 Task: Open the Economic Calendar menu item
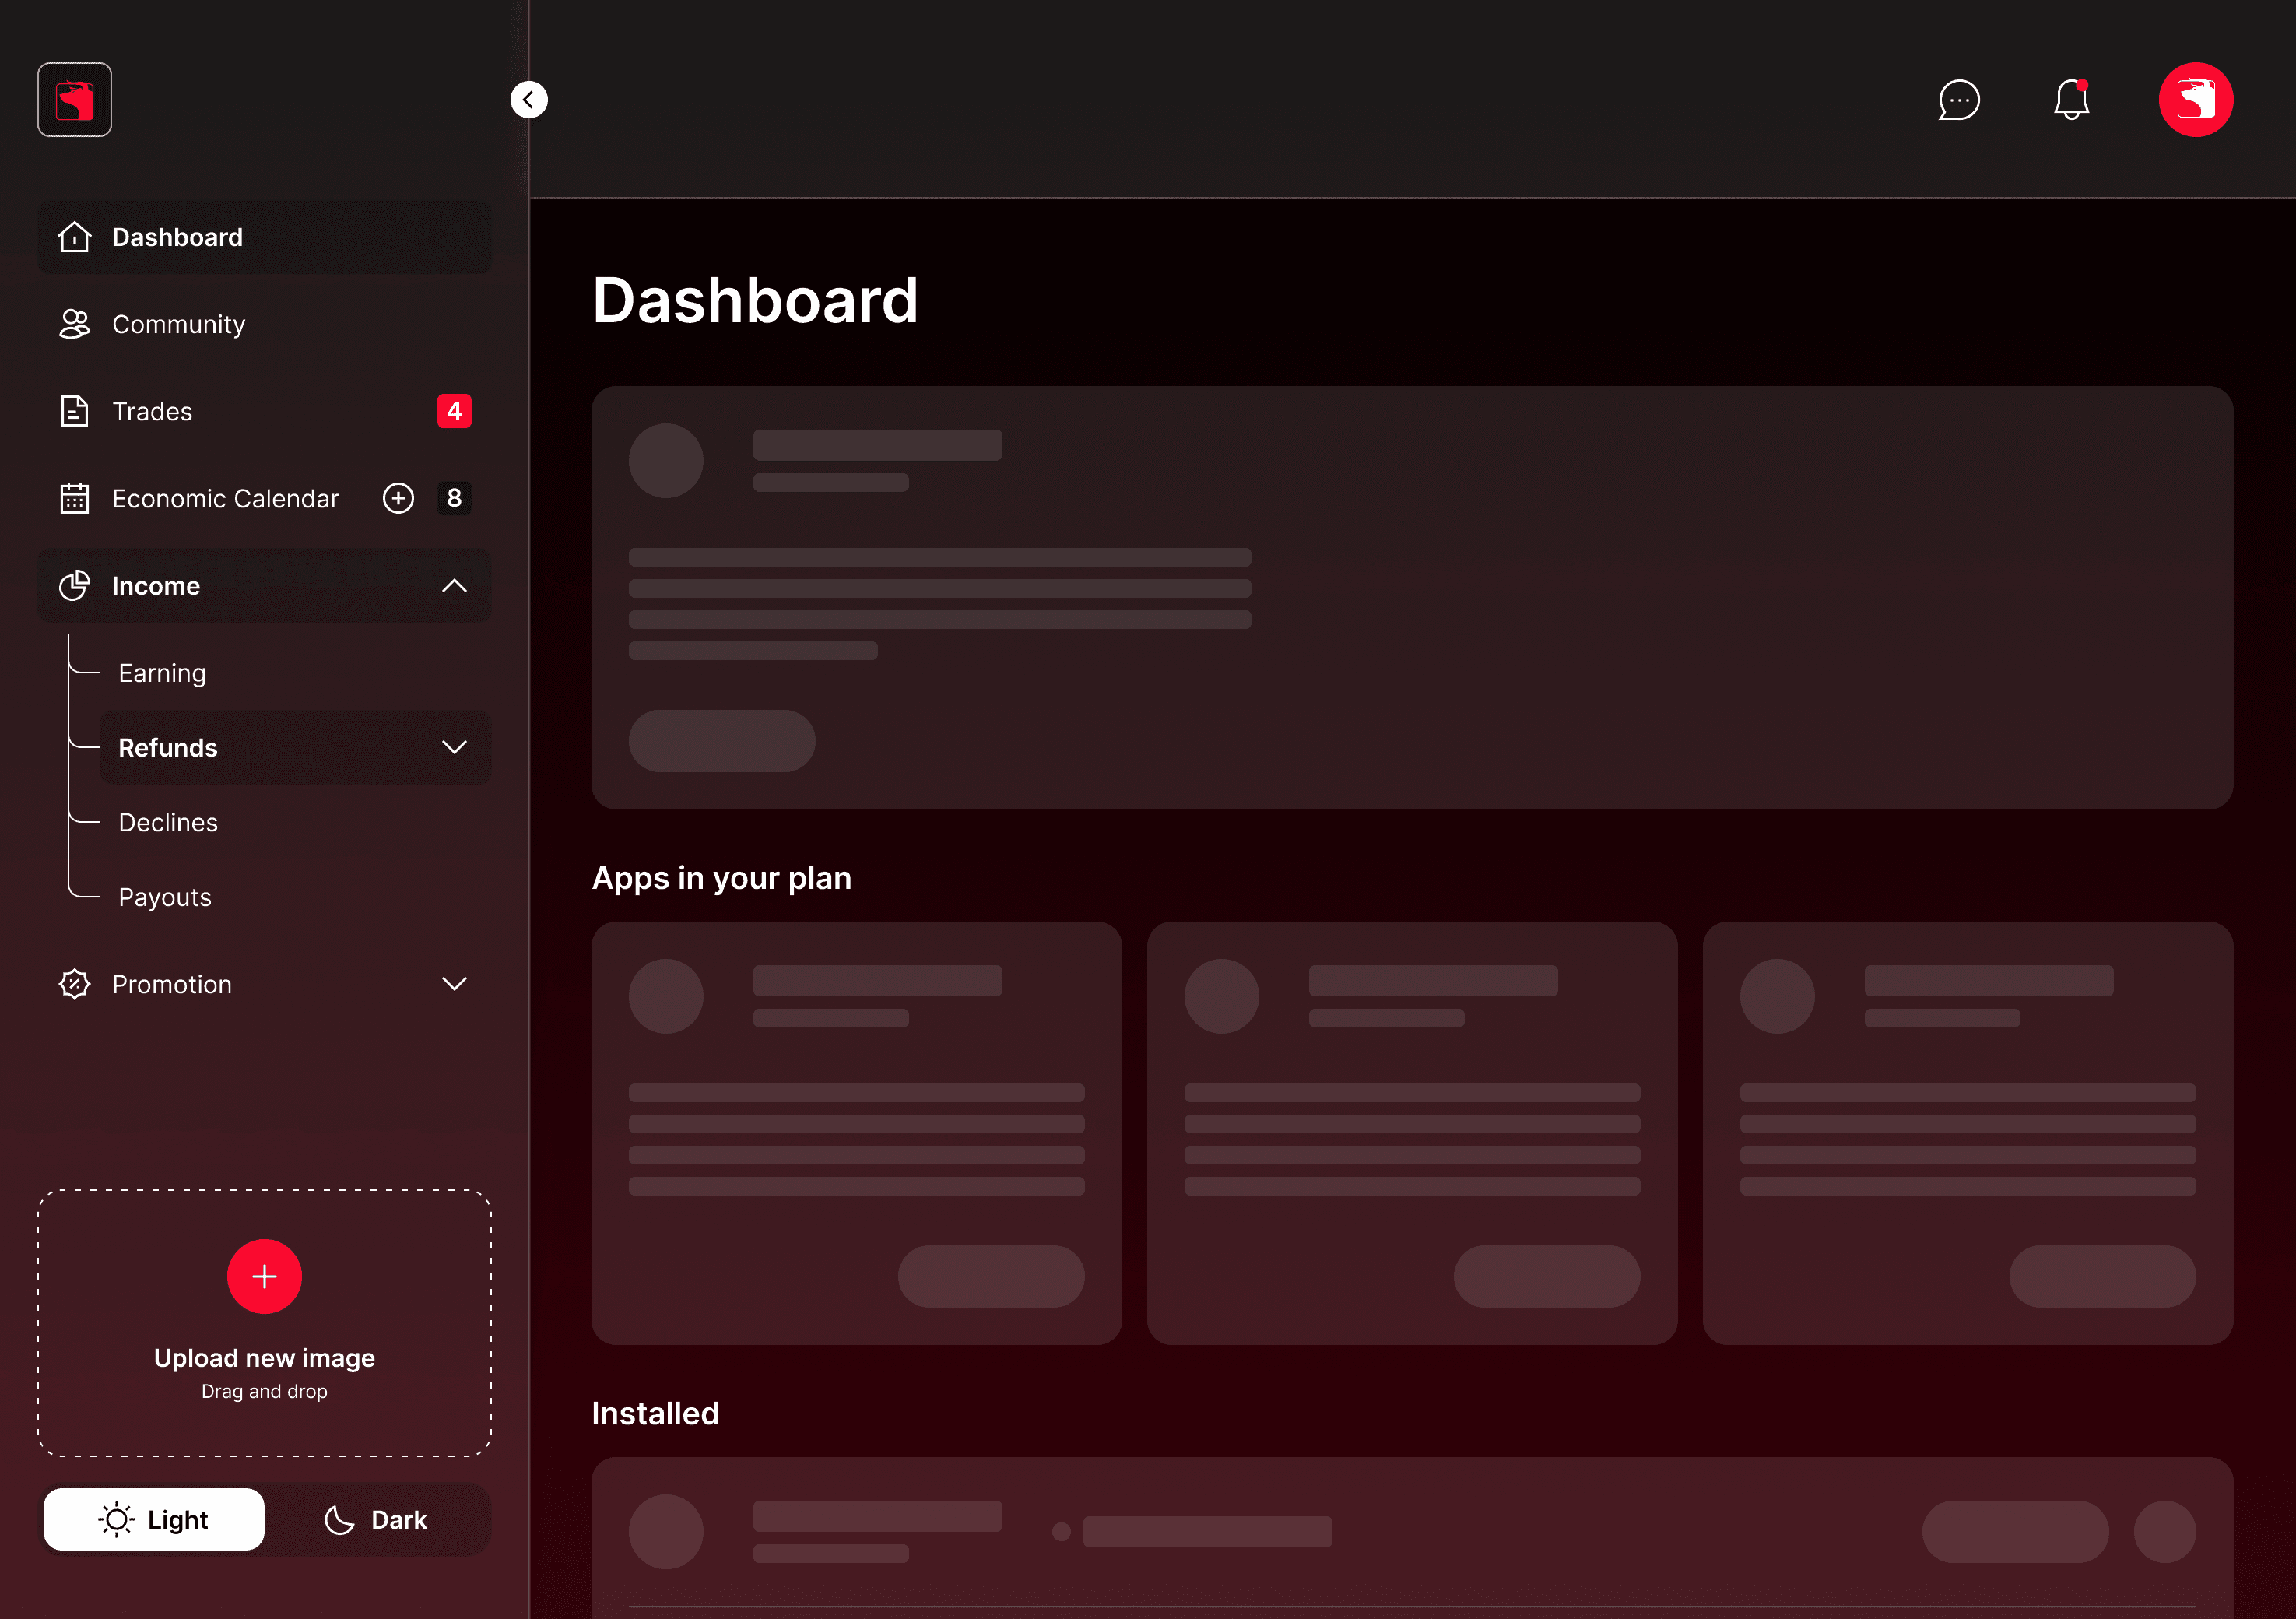[225, 498]
